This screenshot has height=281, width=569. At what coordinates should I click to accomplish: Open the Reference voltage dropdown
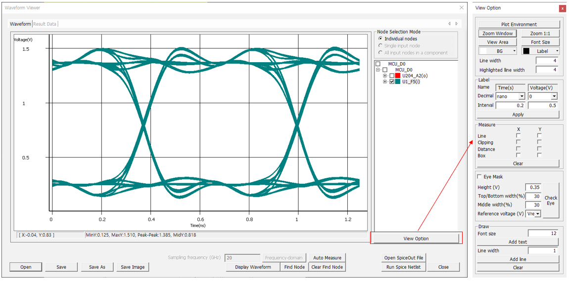click(538, 214)
